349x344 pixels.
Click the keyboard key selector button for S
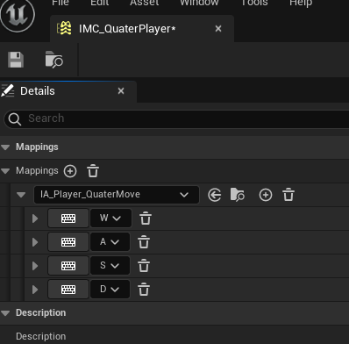point(68,266)
